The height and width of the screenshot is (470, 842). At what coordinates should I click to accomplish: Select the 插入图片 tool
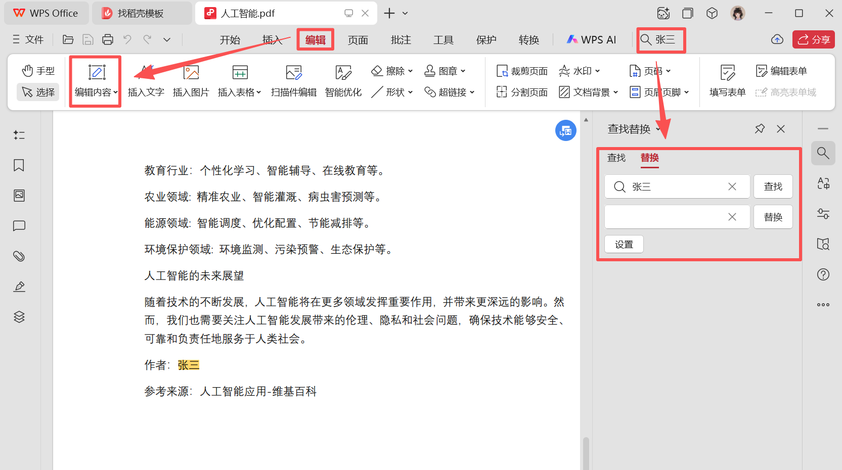tap(191, 81)
